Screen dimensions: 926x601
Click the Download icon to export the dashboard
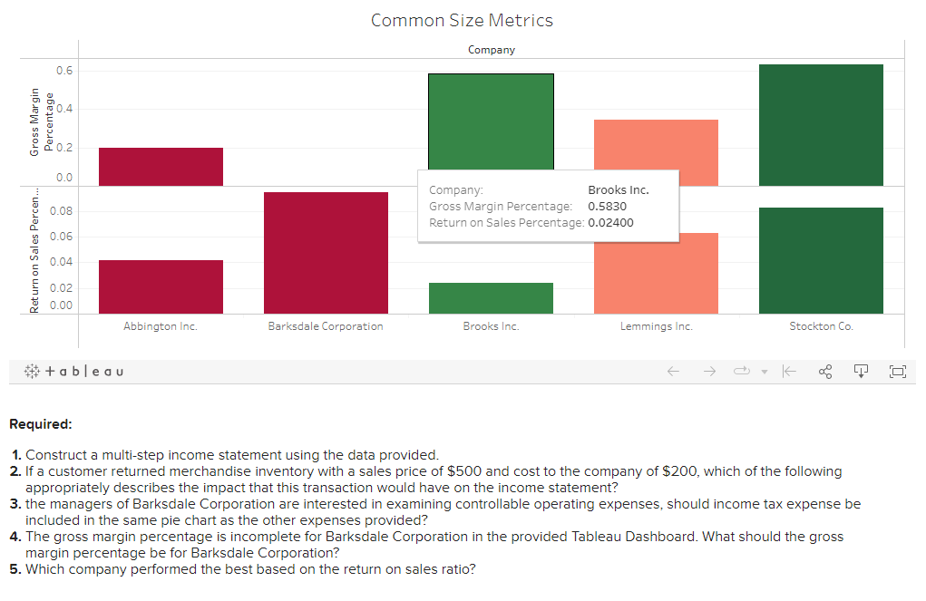[860, 371]
